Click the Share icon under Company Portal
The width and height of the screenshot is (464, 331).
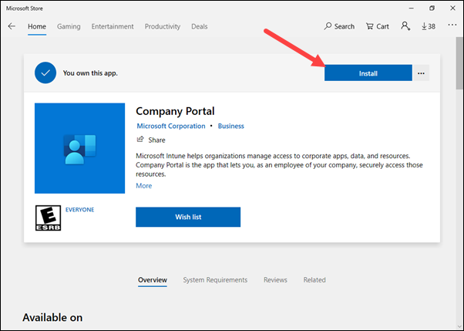click(x=140, y=140)
